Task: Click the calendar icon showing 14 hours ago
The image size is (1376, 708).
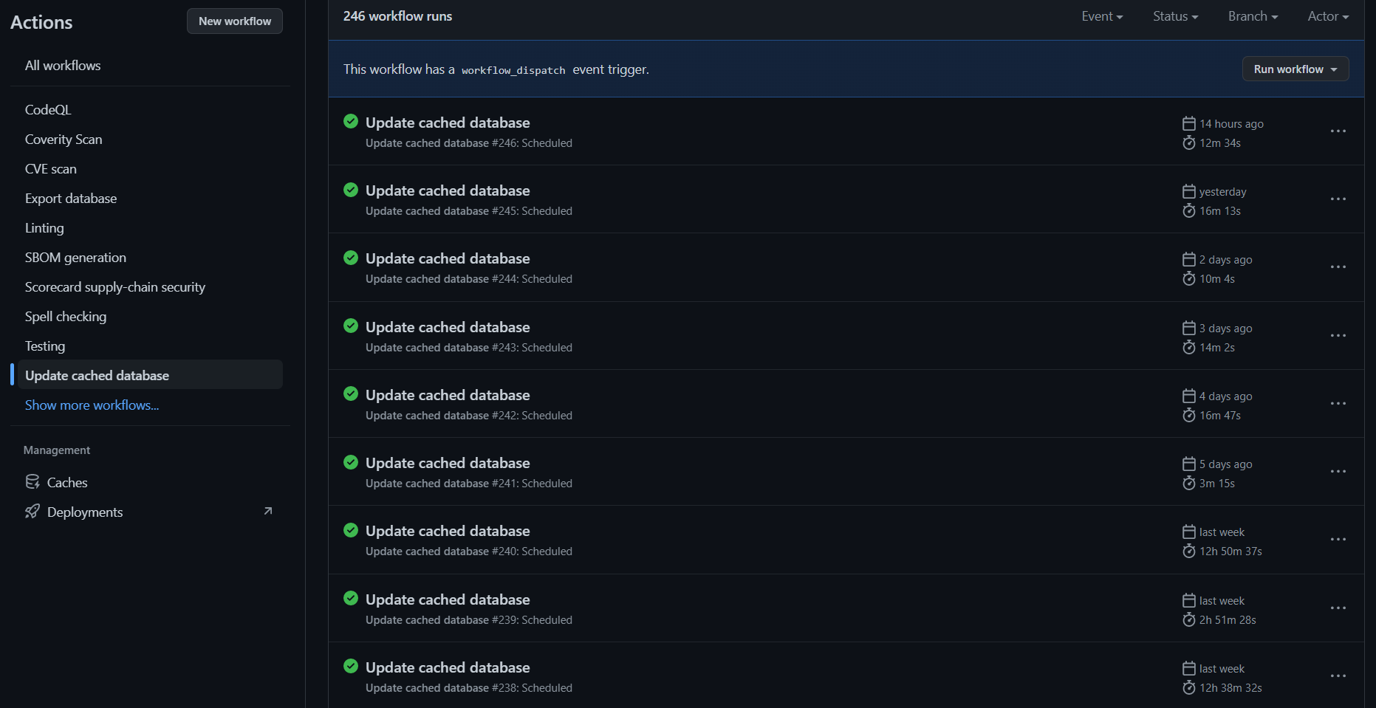Action: pos(1188,123)
